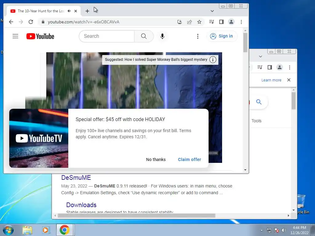
Task: Open profile avatar in the front Chrome window
Action: (231, 22)
